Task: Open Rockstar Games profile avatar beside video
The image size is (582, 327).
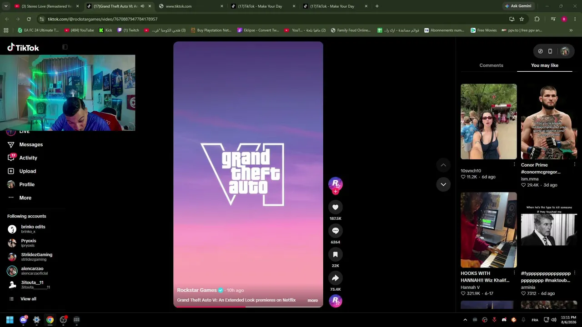Action: tap(335, 183)
